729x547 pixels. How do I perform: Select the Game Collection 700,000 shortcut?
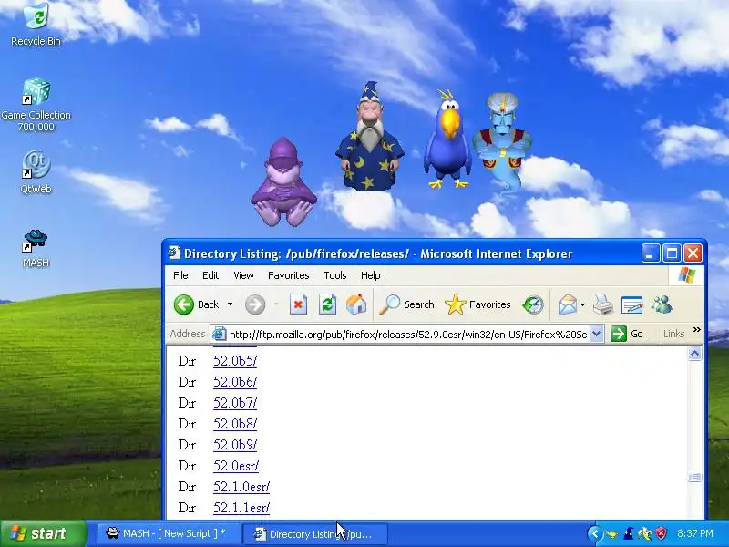pos(36,105)
